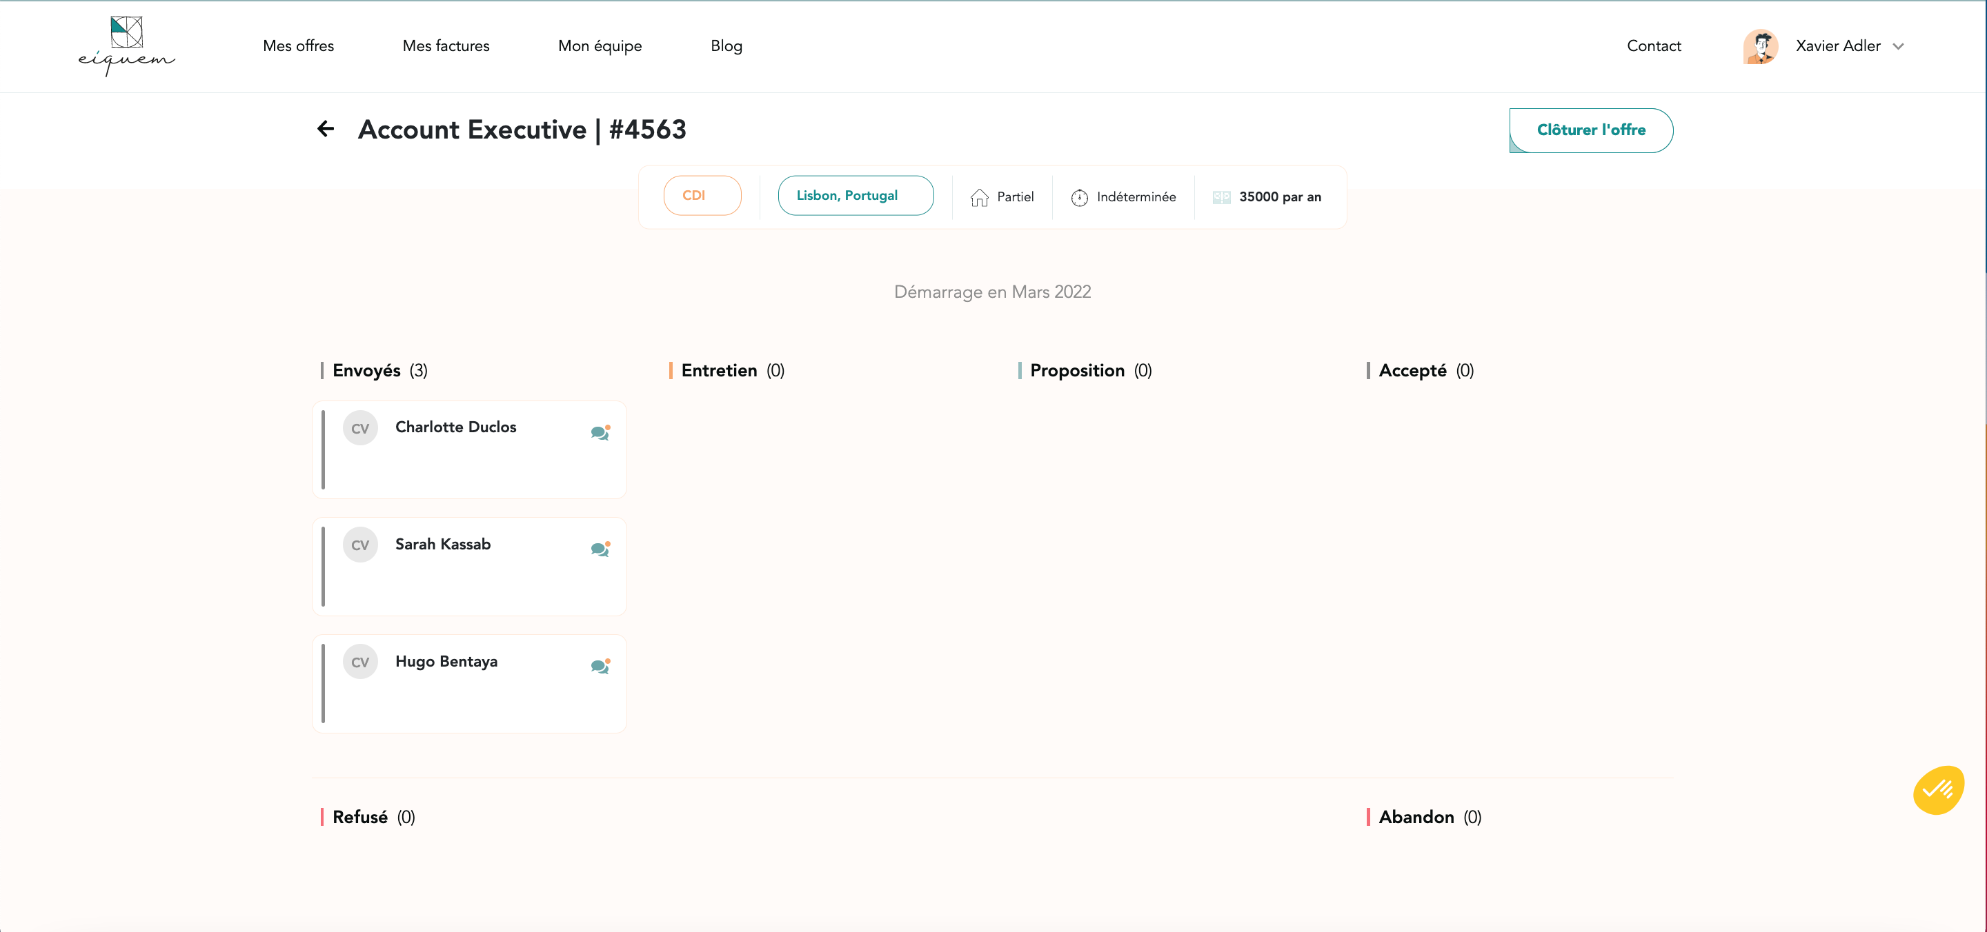Open Charlotte Duclos candidate name
The height and width of the screenshot is (932, 1987).
coord(456,427)
